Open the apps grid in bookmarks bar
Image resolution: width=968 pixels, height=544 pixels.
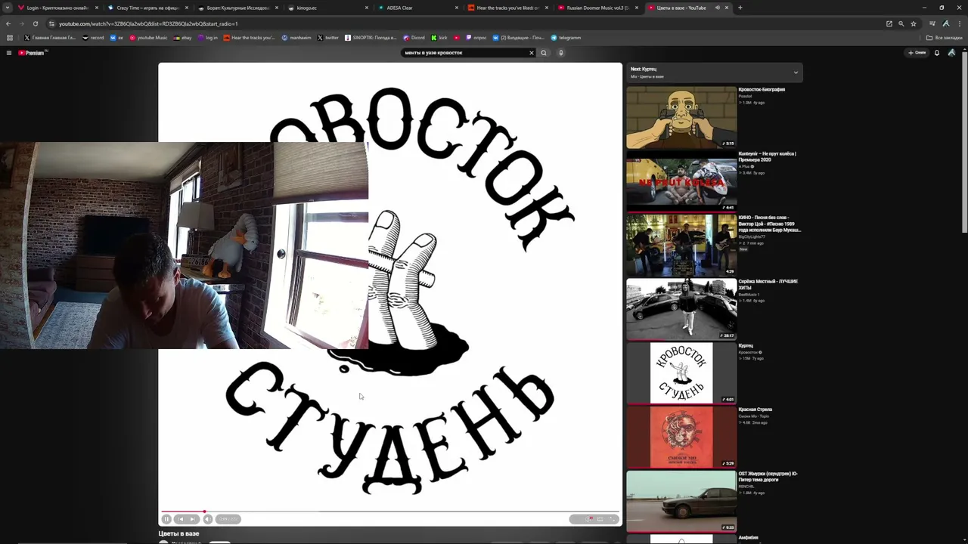tap(10, 38)
